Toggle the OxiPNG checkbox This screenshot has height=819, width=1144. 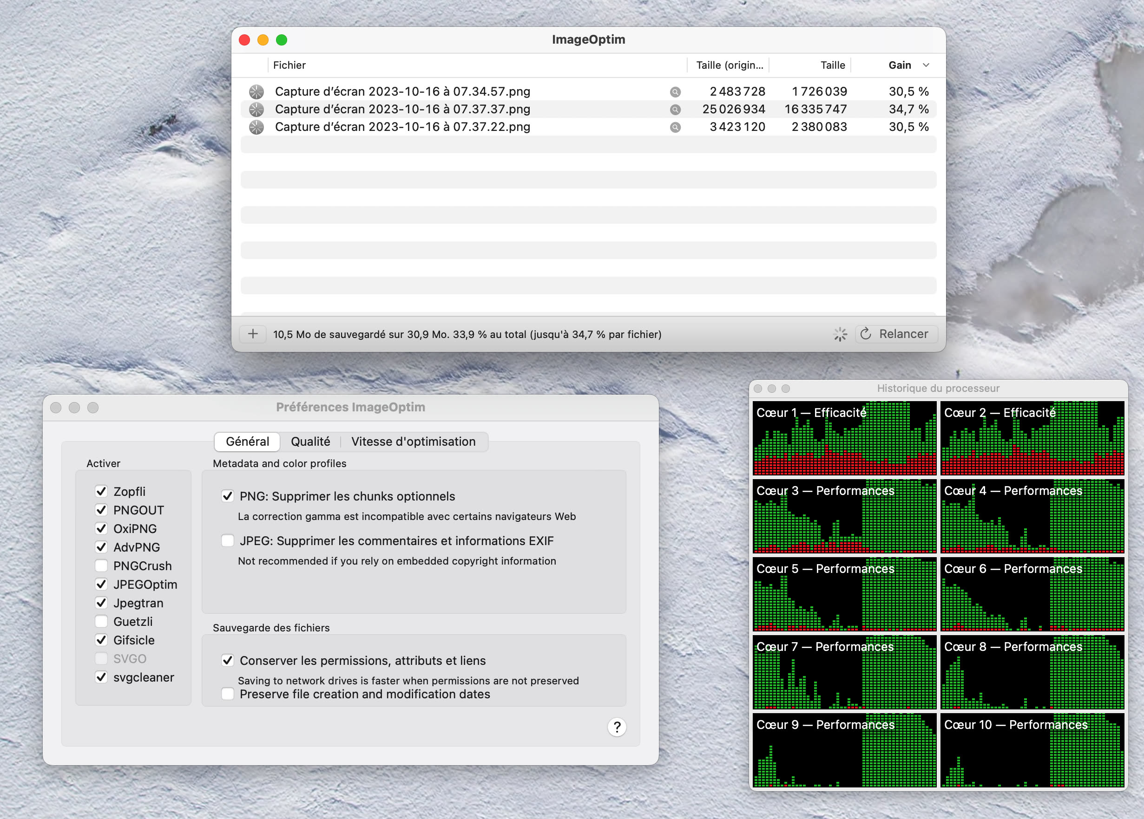click(101, 529)
